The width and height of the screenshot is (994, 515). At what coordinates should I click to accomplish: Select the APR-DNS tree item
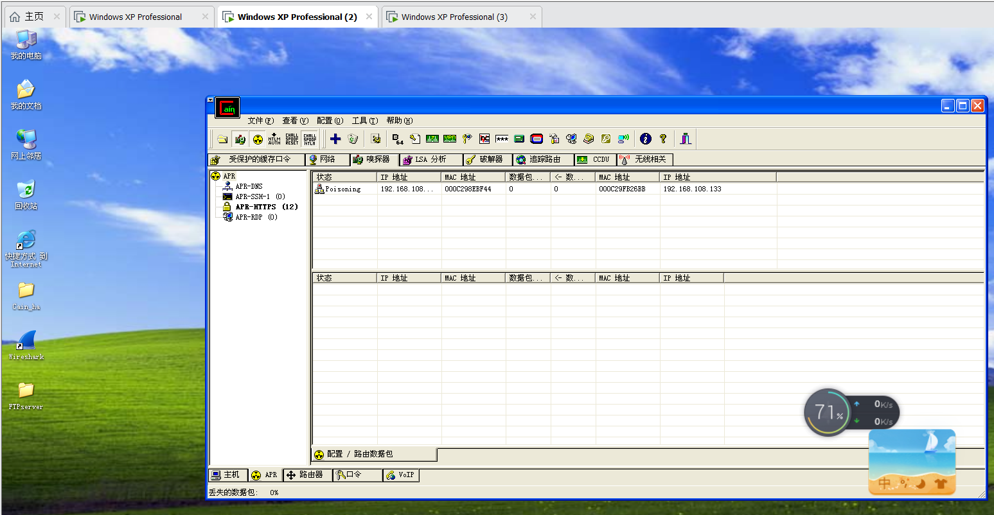pos(249,186)
